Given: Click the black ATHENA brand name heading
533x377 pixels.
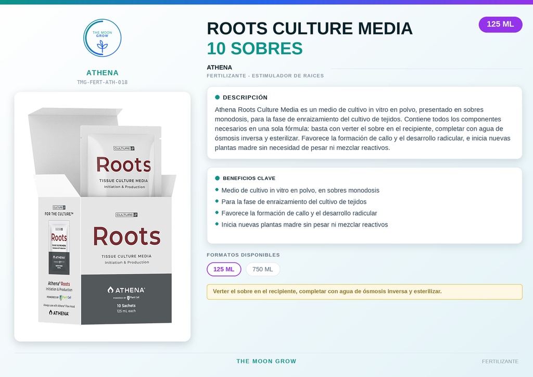Looking at the screenshot, I should [219, 67].
